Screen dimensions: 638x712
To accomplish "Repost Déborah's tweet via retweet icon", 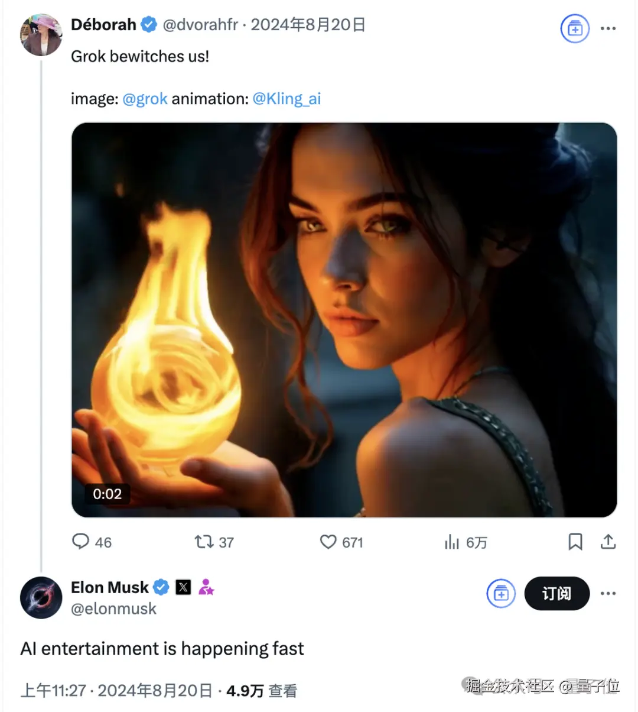I will 204,542.
